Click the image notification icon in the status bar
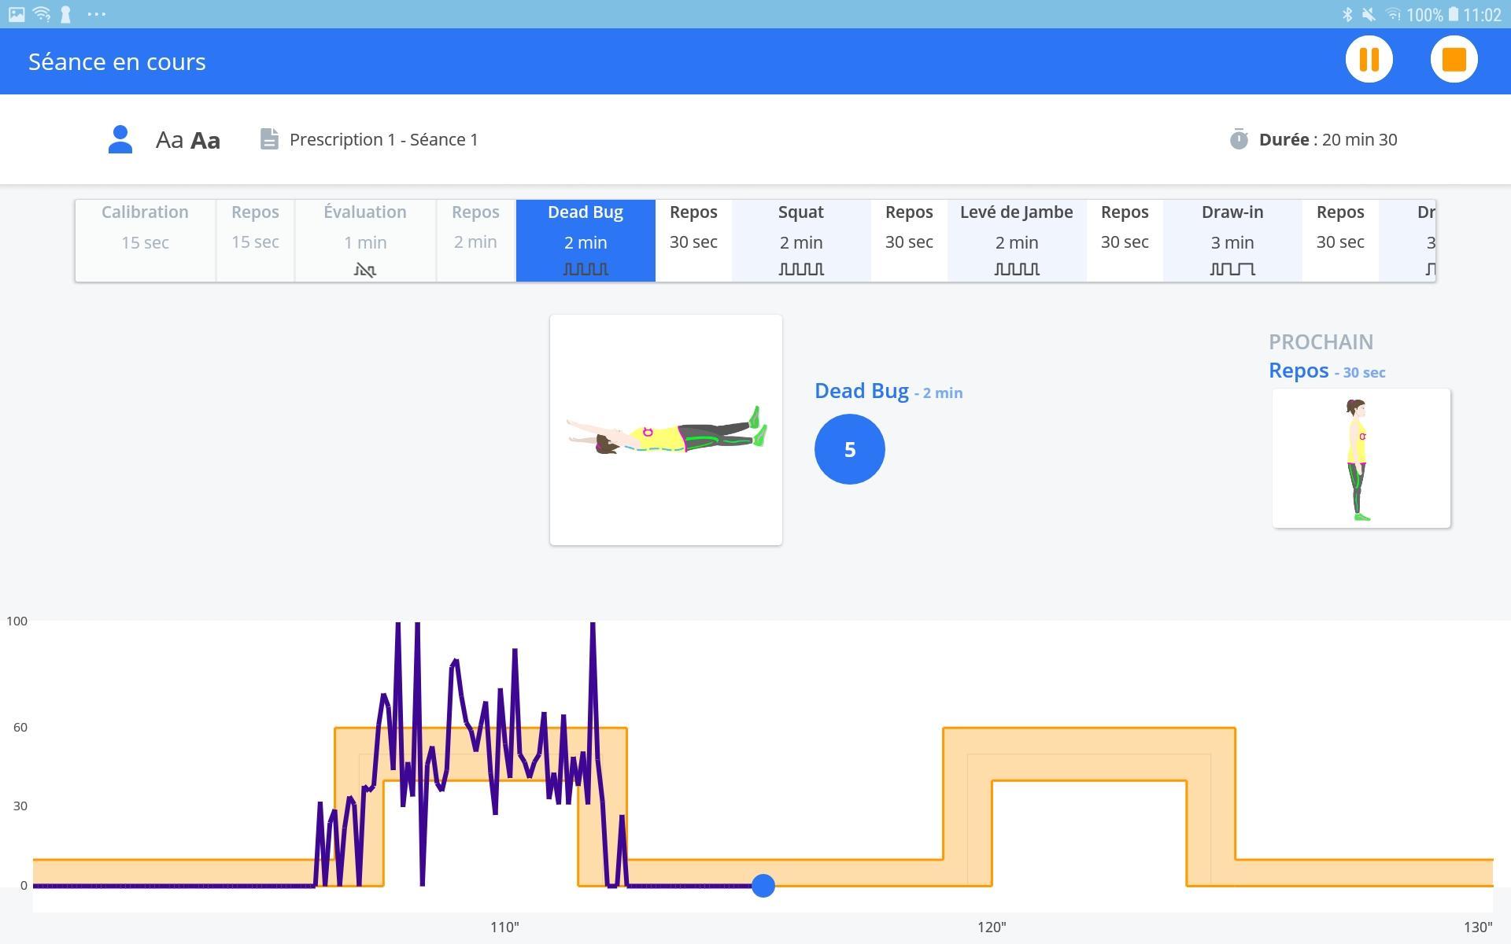The image size is (1511, 944). 17,14
